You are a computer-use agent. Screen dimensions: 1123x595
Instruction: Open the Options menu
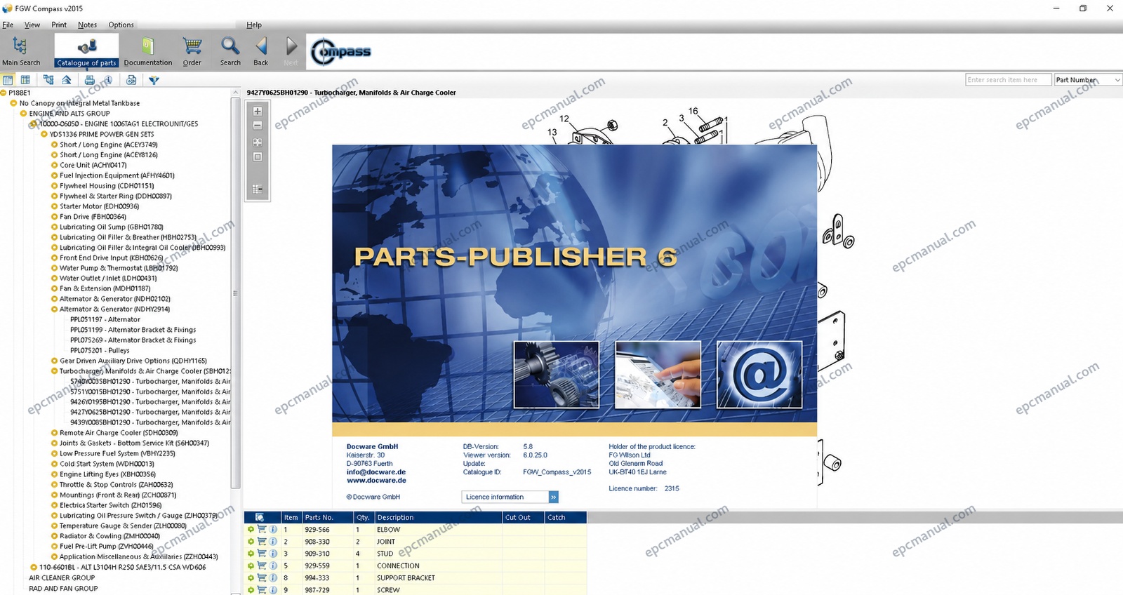point(121,25)
